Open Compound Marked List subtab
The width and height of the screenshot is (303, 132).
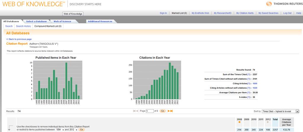click(x=48, y=26)
